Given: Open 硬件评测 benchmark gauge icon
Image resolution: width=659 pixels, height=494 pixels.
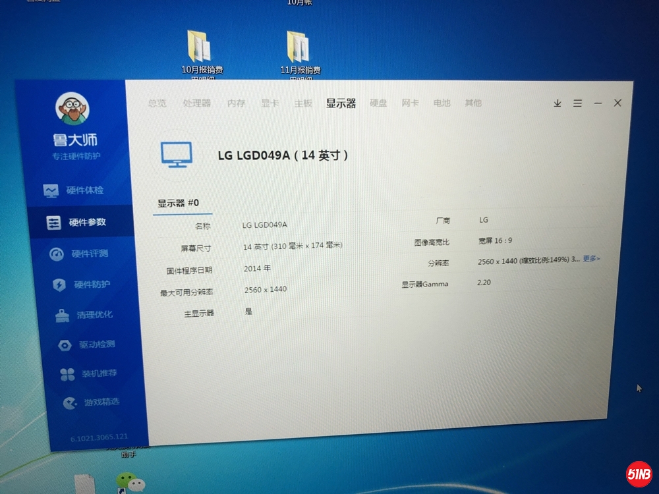Looking at the screenshot, I should point(56,254).
